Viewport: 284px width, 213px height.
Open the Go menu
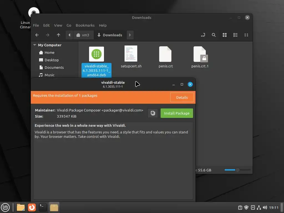pos(69,25)
